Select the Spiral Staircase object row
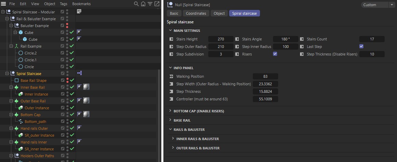This screenshot has height=162, width=397. tap(29, 74)
